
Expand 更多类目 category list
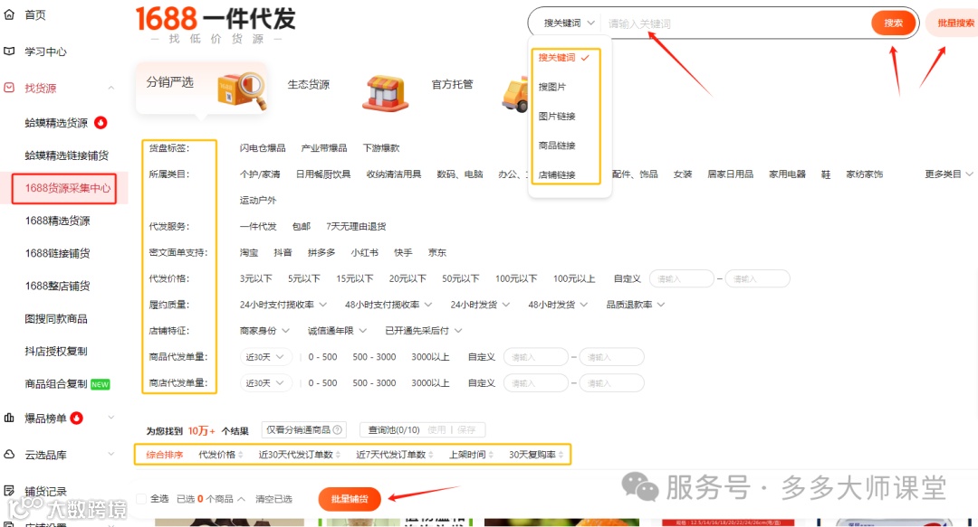point(949,174)
